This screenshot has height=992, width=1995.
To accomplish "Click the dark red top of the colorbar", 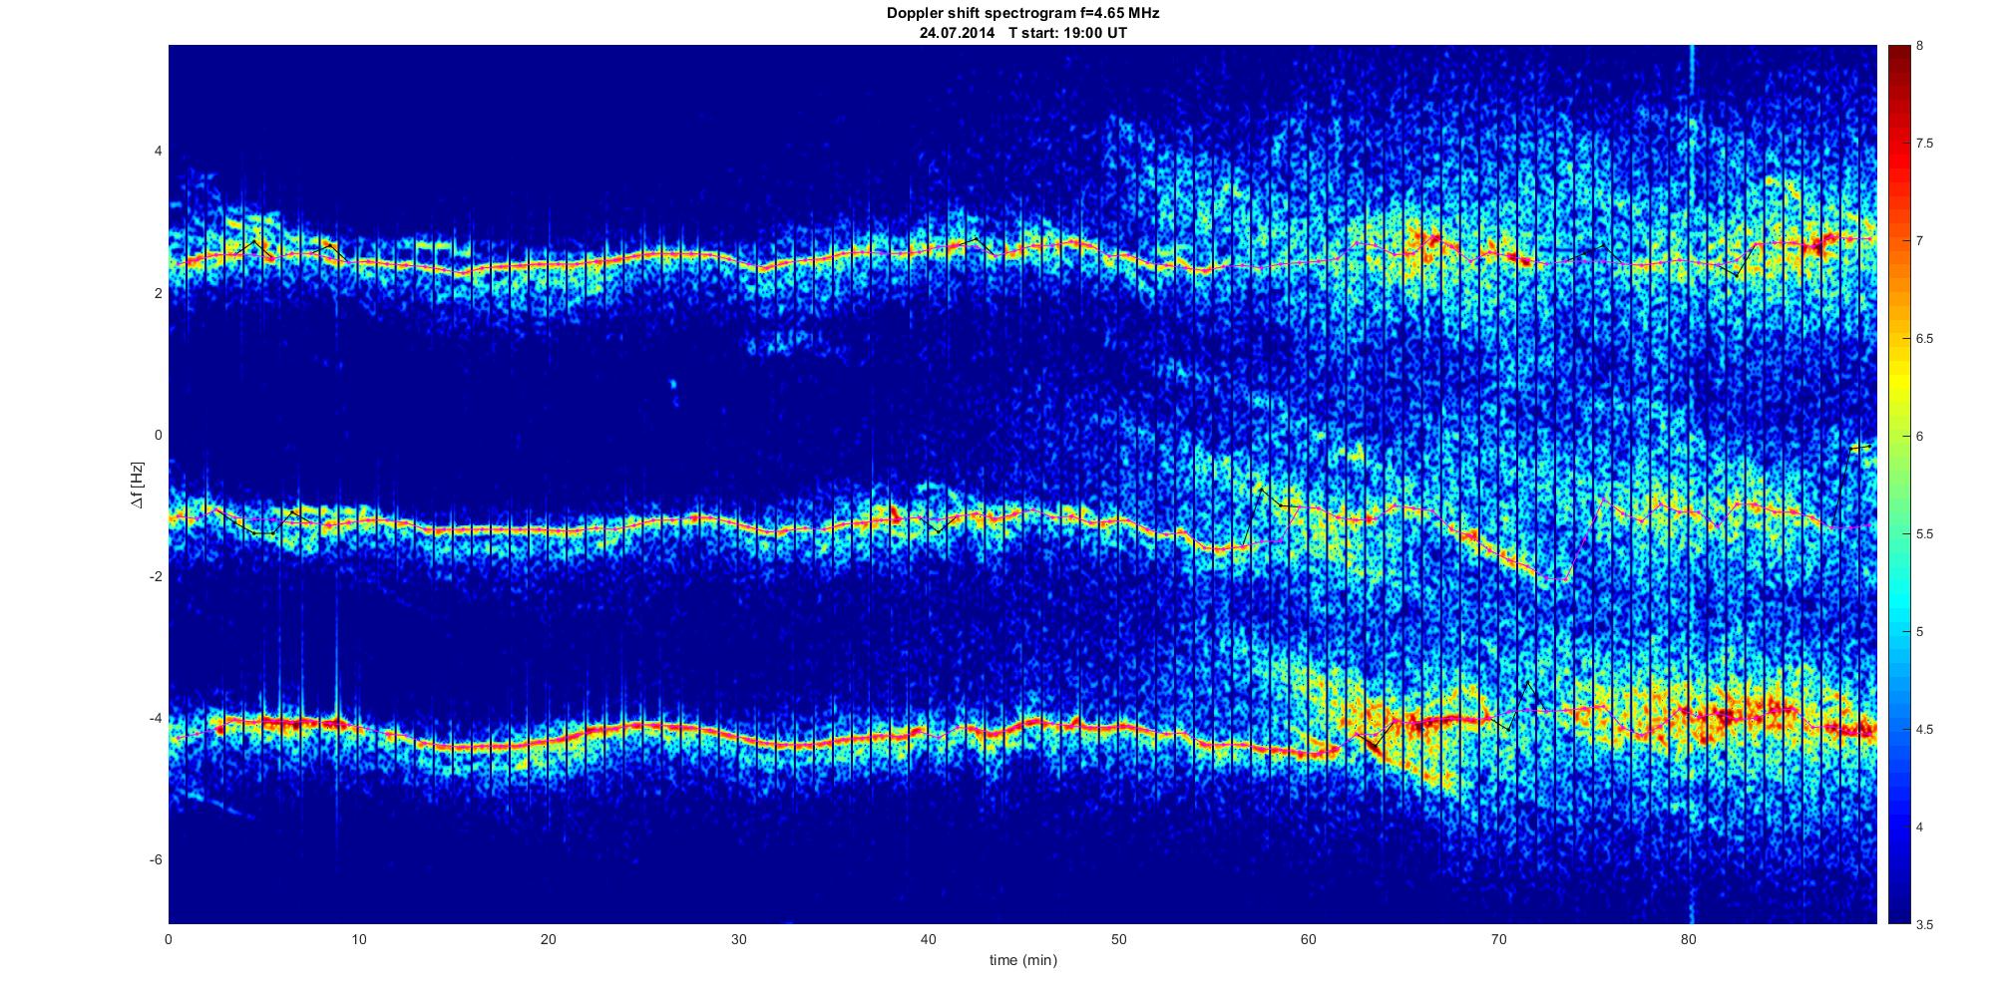I will pyautogui.click(x=1899, y=54).
